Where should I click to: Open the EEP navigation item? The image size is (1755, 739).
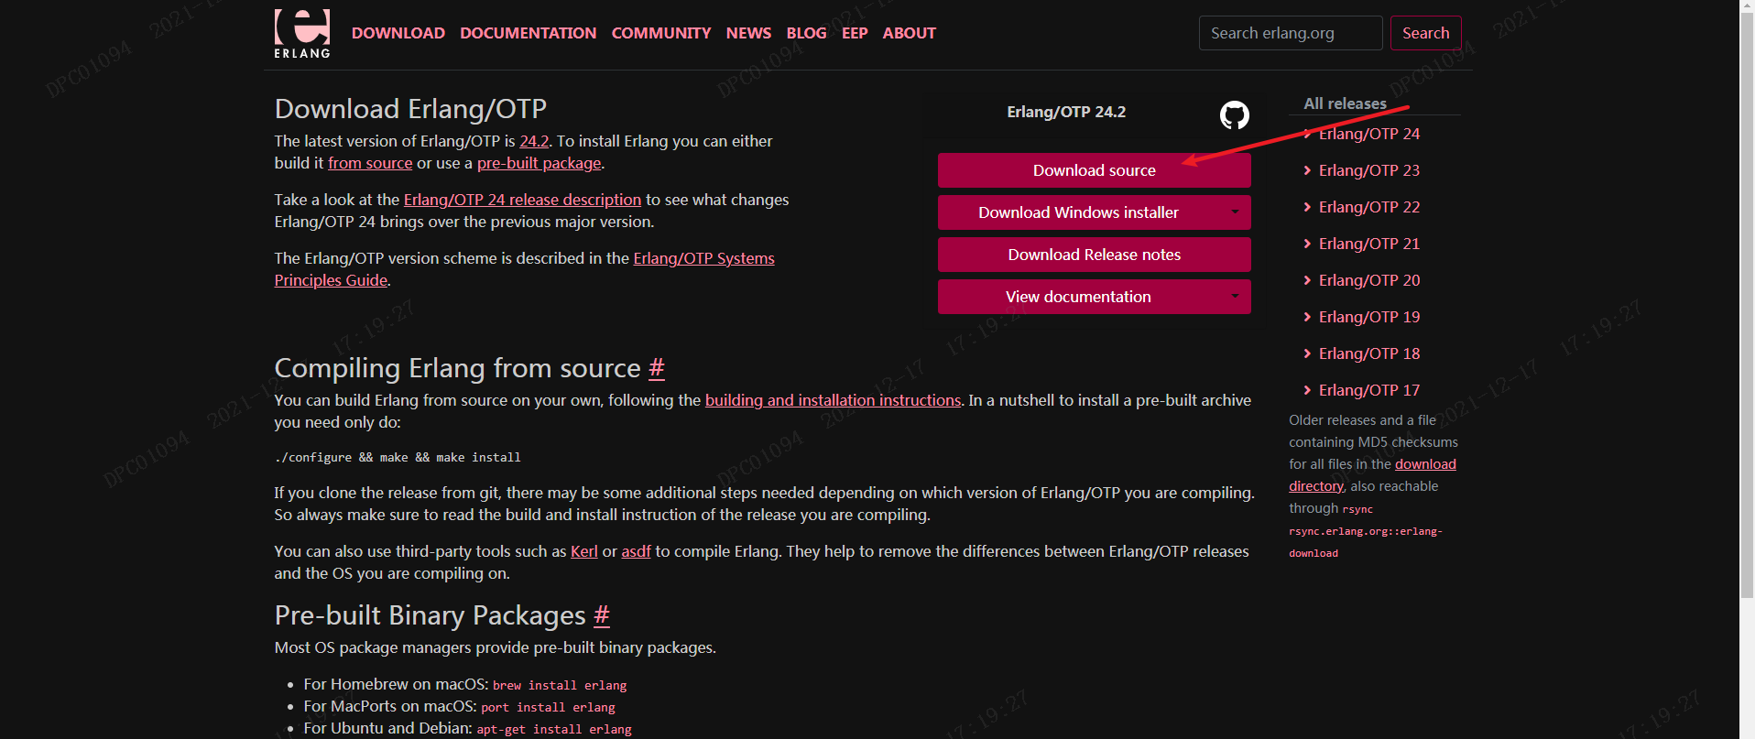[855, 33]
